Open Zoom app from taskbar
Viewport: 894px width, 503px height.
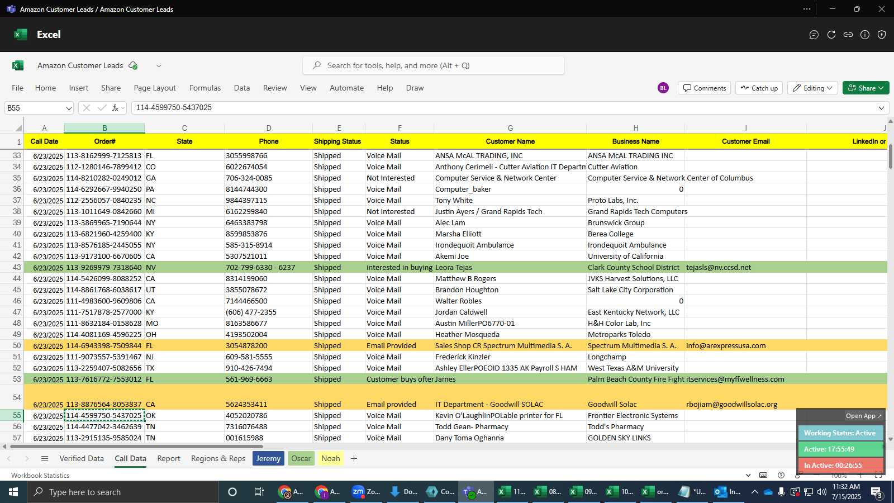click(x=366, y=492)
